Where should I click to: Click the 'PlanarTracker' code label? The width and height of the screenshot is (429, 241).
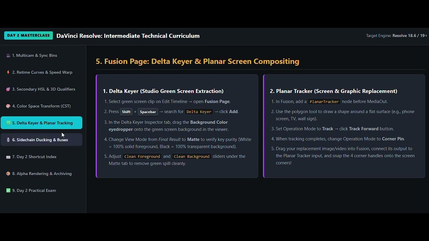click(324, 101)
